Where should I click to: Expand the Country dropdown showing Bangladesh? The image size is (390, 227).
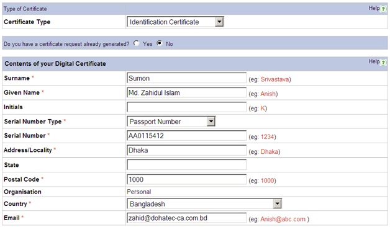click(x=204, y=204)
